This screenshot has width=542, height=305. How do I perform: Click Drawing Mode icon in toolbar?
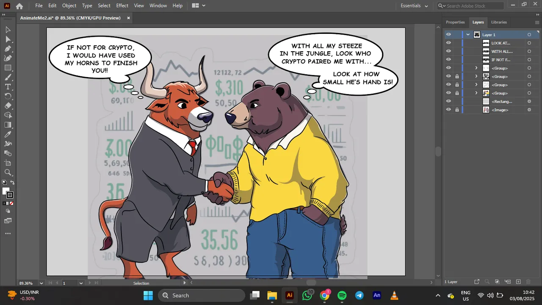tap(8, 211)
